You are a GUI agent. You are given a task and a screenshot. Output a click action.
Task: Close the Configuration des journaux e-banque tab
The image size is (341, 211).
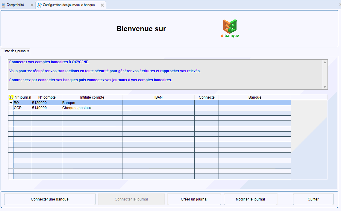click(x=102, y=5)
